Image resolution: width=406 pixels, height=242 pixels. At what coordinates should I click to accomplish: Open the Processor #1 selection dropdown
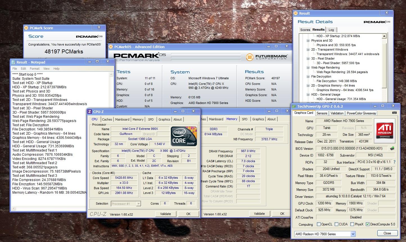click(139, 204)
